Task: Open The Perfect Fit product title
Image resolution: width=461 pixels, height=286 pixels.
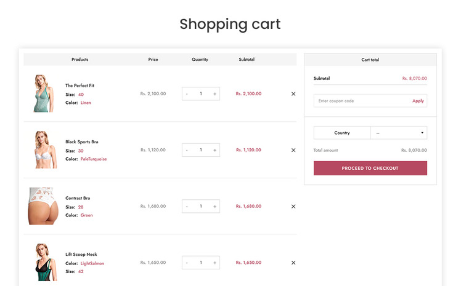Action: coord(80,85)
